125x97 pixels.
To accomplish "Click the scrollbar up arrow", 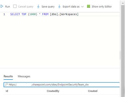I will (123, 3).
